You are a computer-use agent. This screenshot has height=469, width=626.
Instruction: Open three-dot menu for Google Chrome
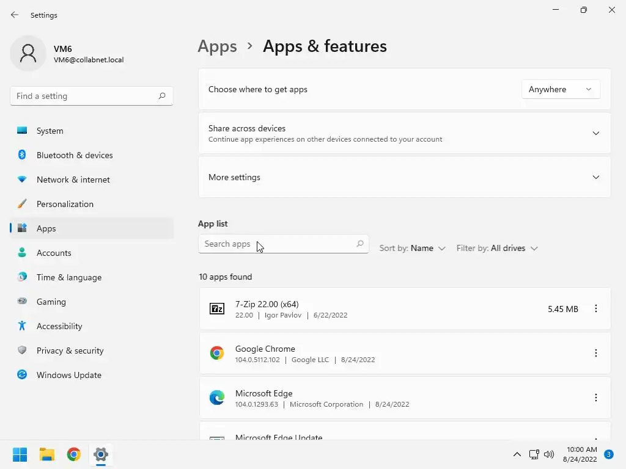click(596, 353)
